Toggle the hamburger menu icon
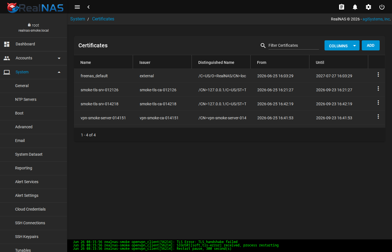Image resolution: width=392 pixels, height=252 pixels. pyautogui.click(x=77, y=7)
